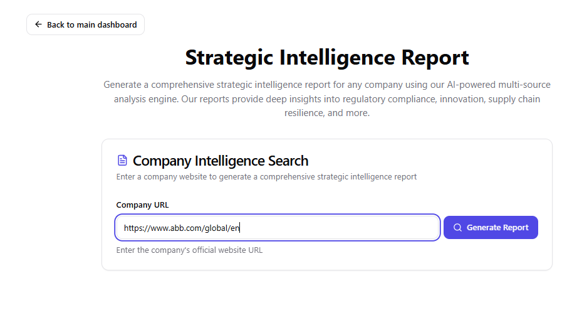Click the word "Strategic" in the page title

pos(229,58)
